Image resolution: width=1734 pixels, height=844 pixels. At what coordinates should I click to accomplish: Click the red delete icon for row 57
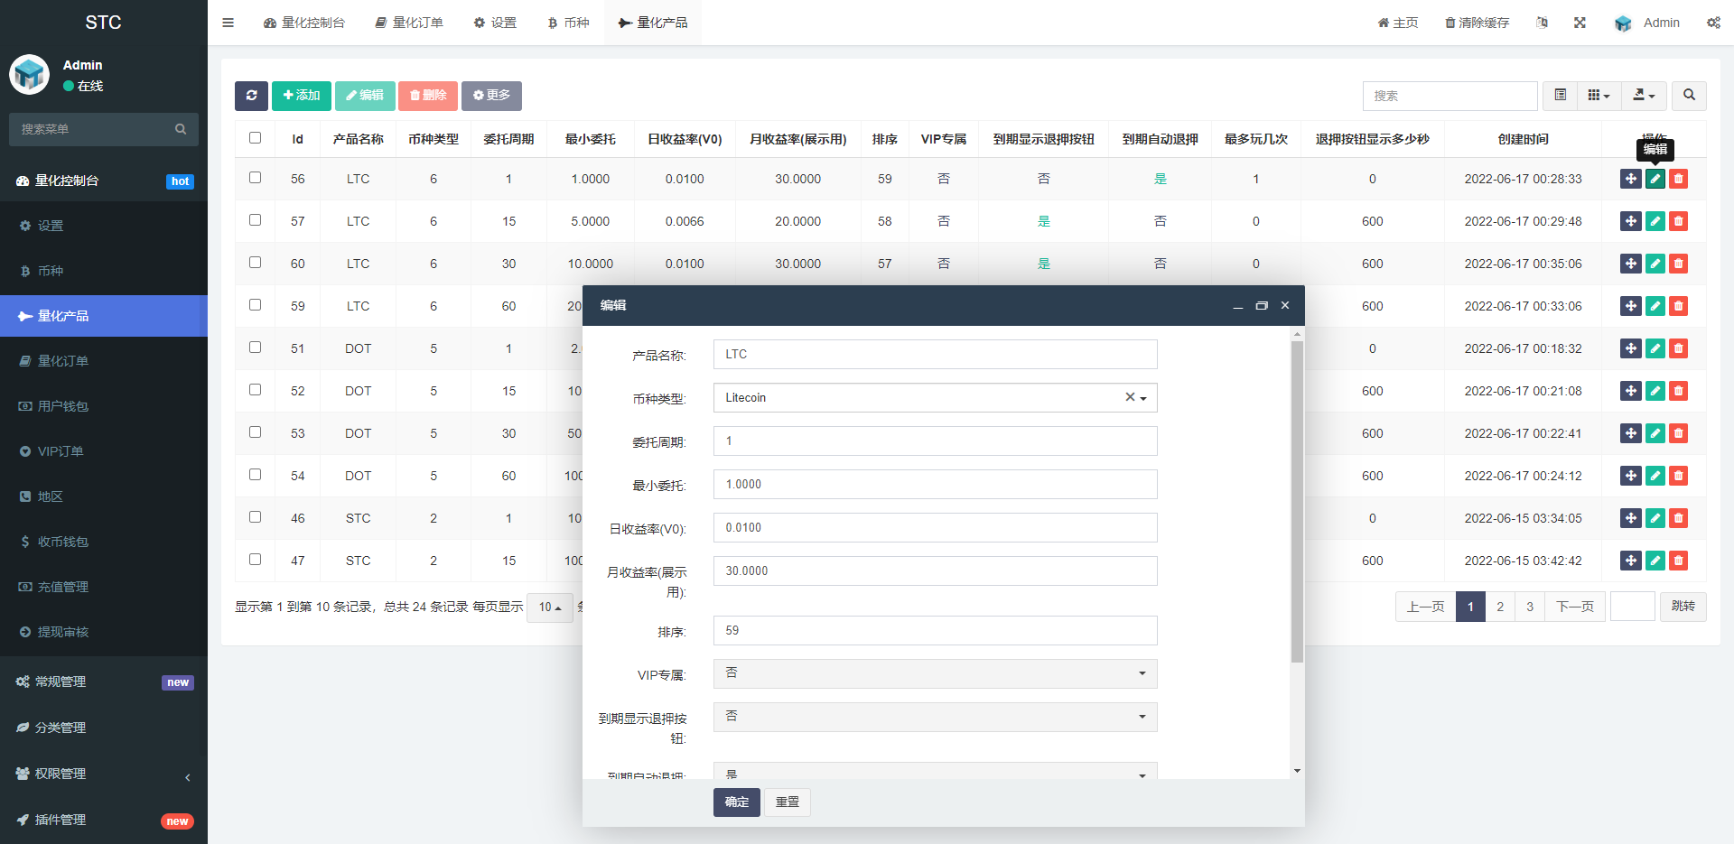1678,221
